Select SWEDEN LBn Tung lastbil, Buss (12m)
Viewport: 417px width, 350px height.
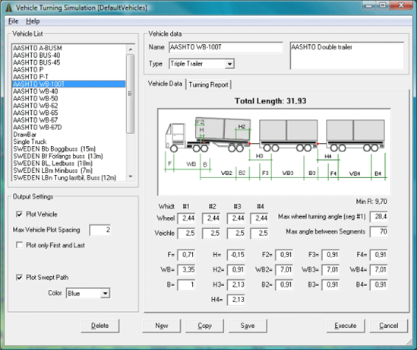click(69, 178)
